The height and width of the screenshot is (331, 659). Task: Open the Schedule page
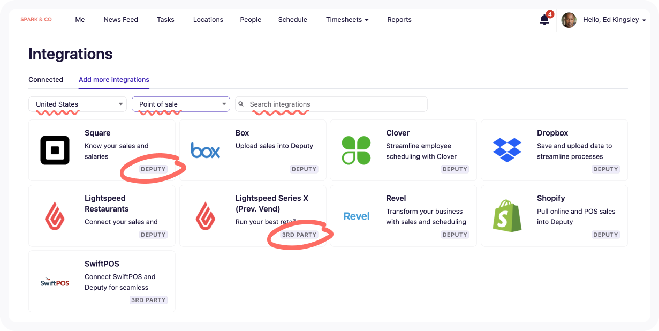(293, 20)
